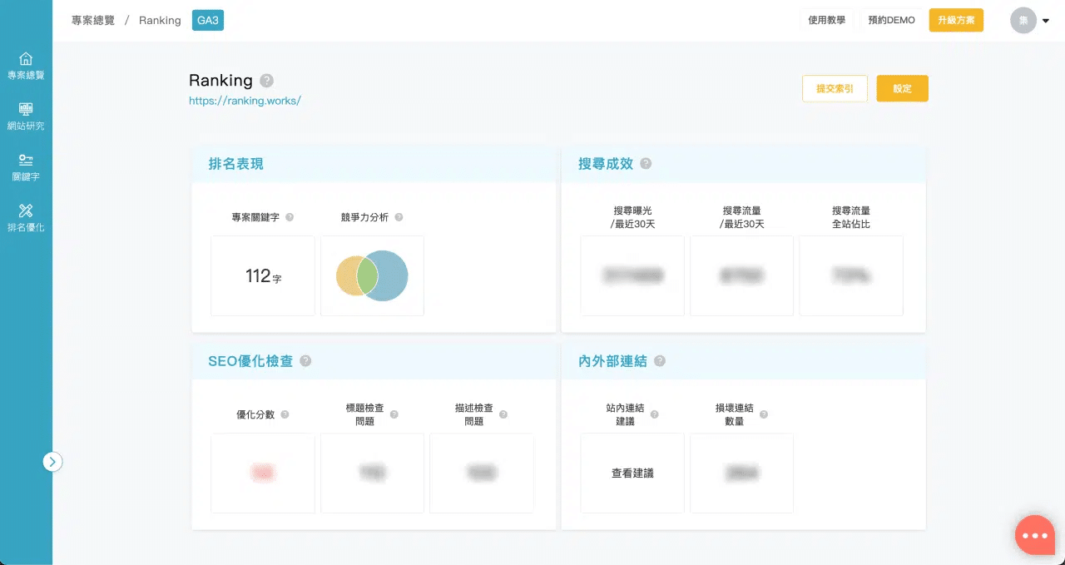Image resolution: width=1065 pixels, height=565 pixels.
Task: Select the GA3 tag in breadcrumb
Action: [x=208, y=20]
